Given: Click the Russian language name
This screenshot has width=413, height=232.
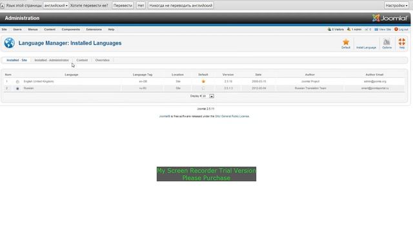Looking at the screenshot, I should (x=28, y=88).
